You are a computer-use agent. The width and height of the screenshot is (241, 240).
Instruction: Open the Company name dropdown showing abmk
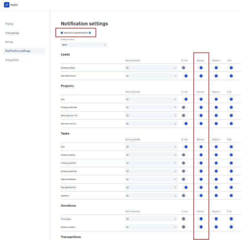84,45
